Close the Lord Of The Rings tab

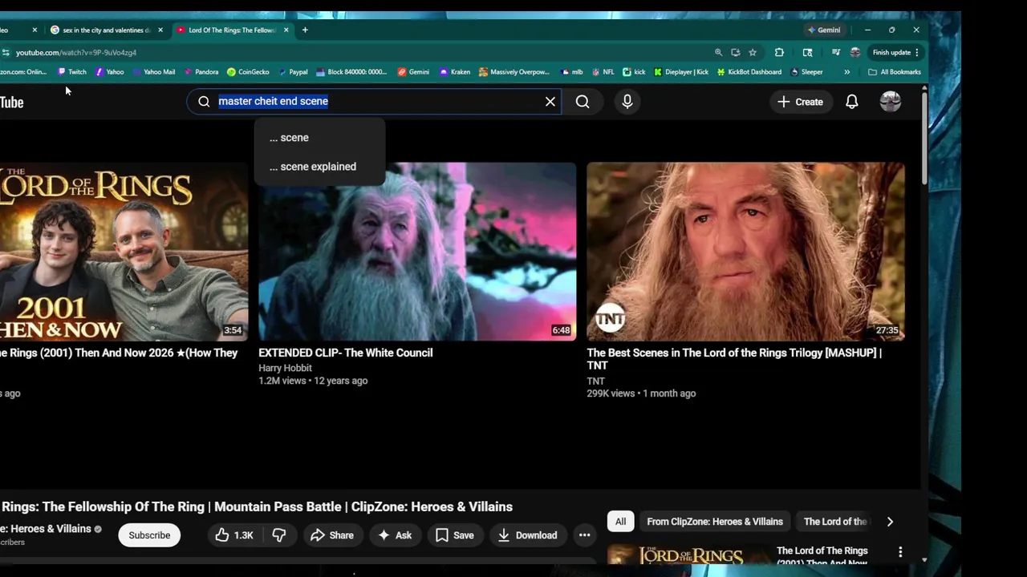286,30
